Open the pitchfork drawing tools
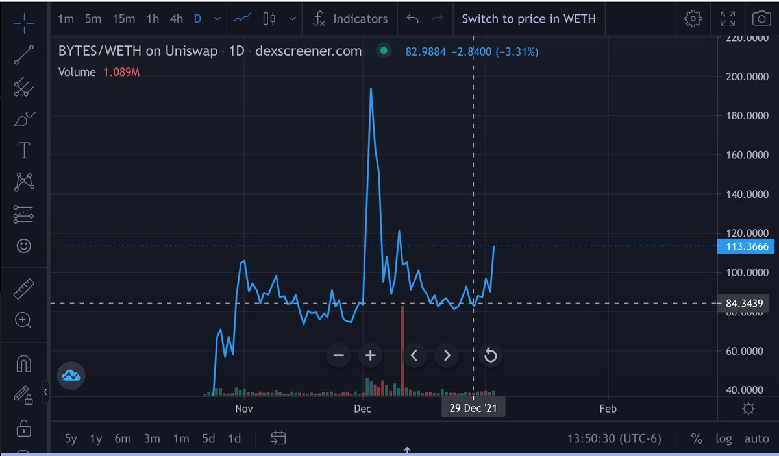The width and height of the screenshot is (779, 456). click(x=23, y=86)
